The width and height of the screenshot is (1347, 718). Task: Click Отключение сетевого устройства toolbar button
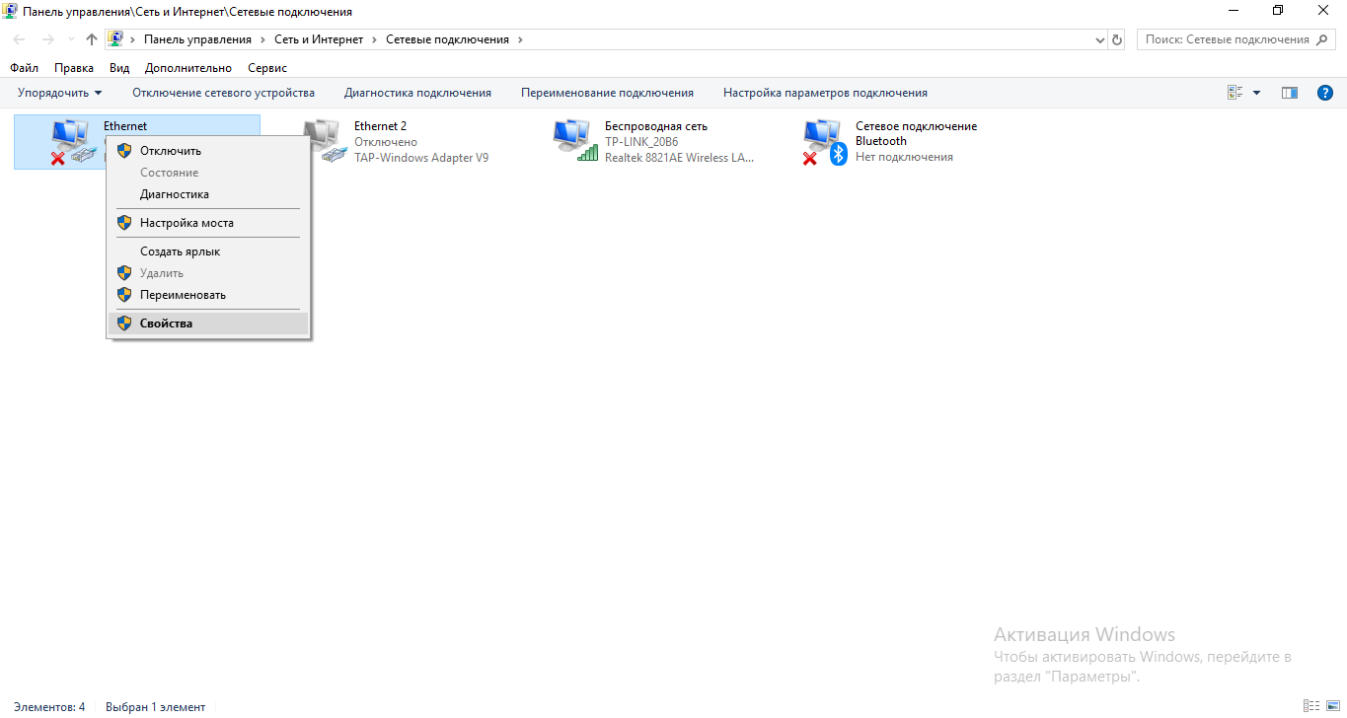[223, 93]
